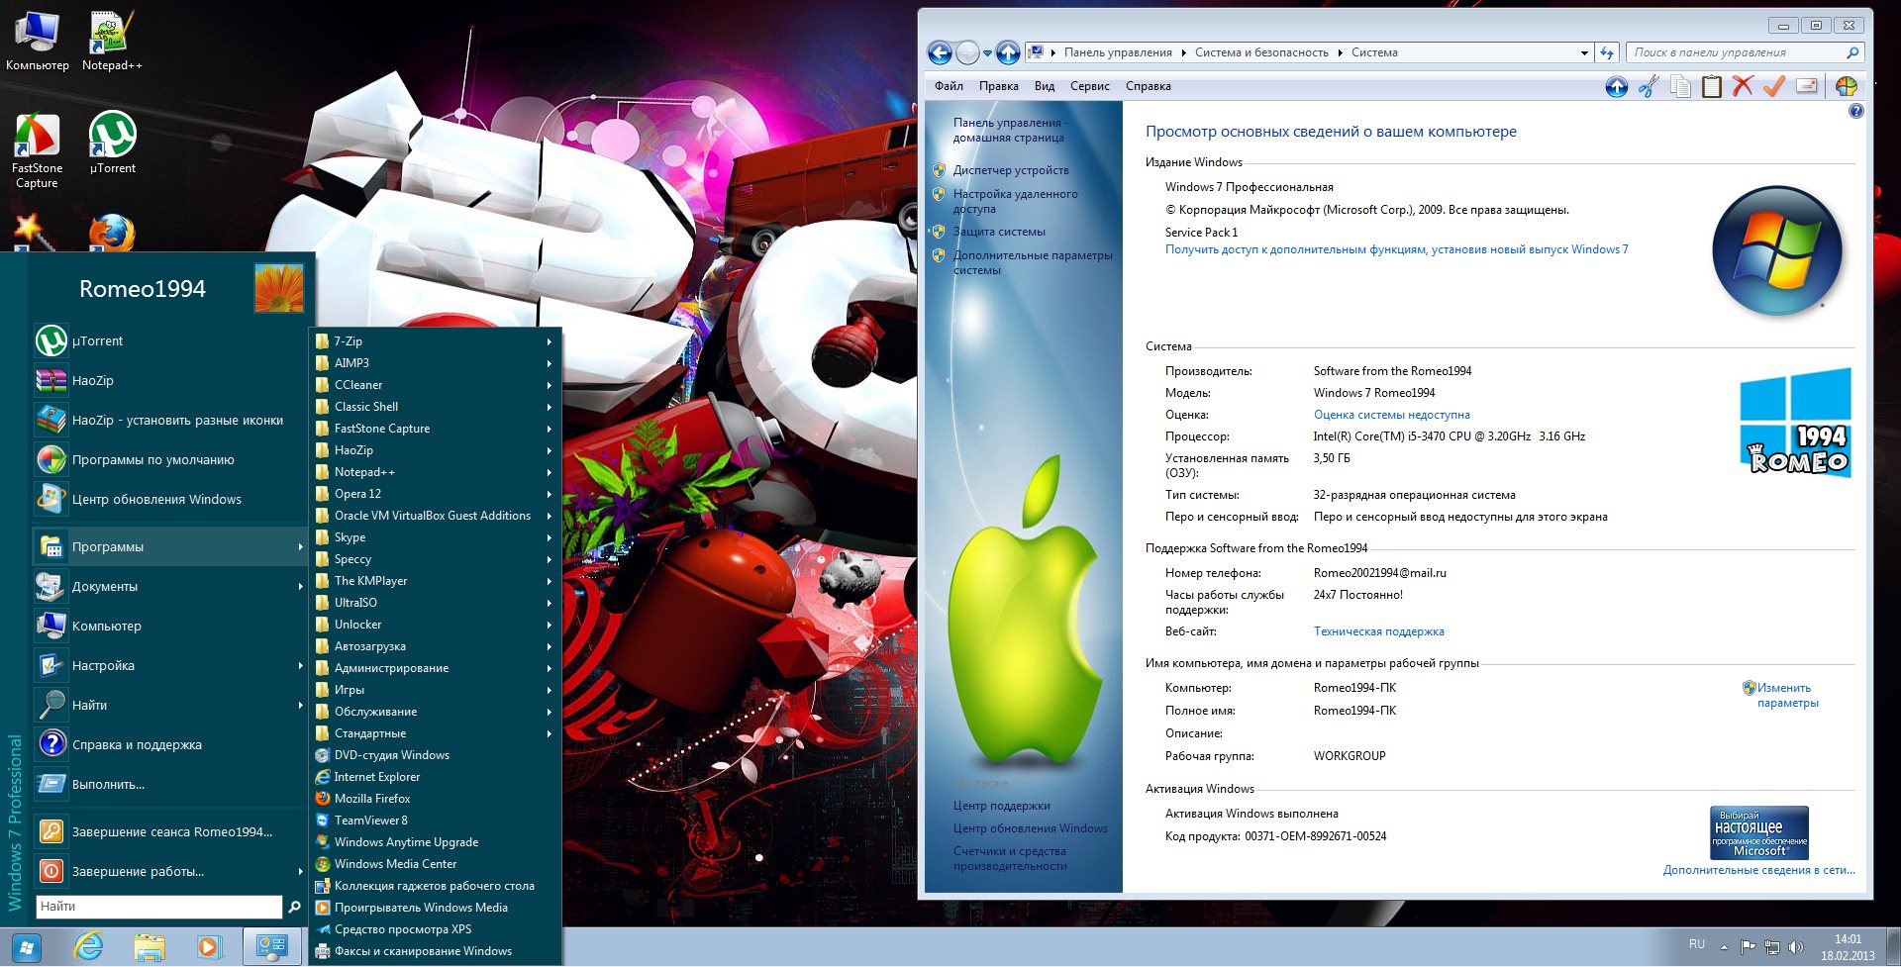Click the user avatar picture in the Start menu
Screen dimensions: 1901x967
pyautogui.click(x=279, y=288)
